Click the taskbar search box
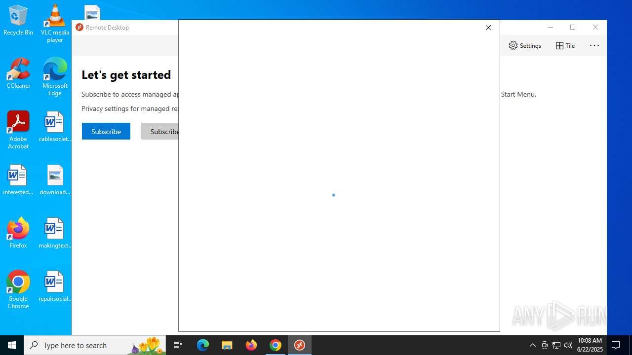632x355 pixels. point(95,345)
